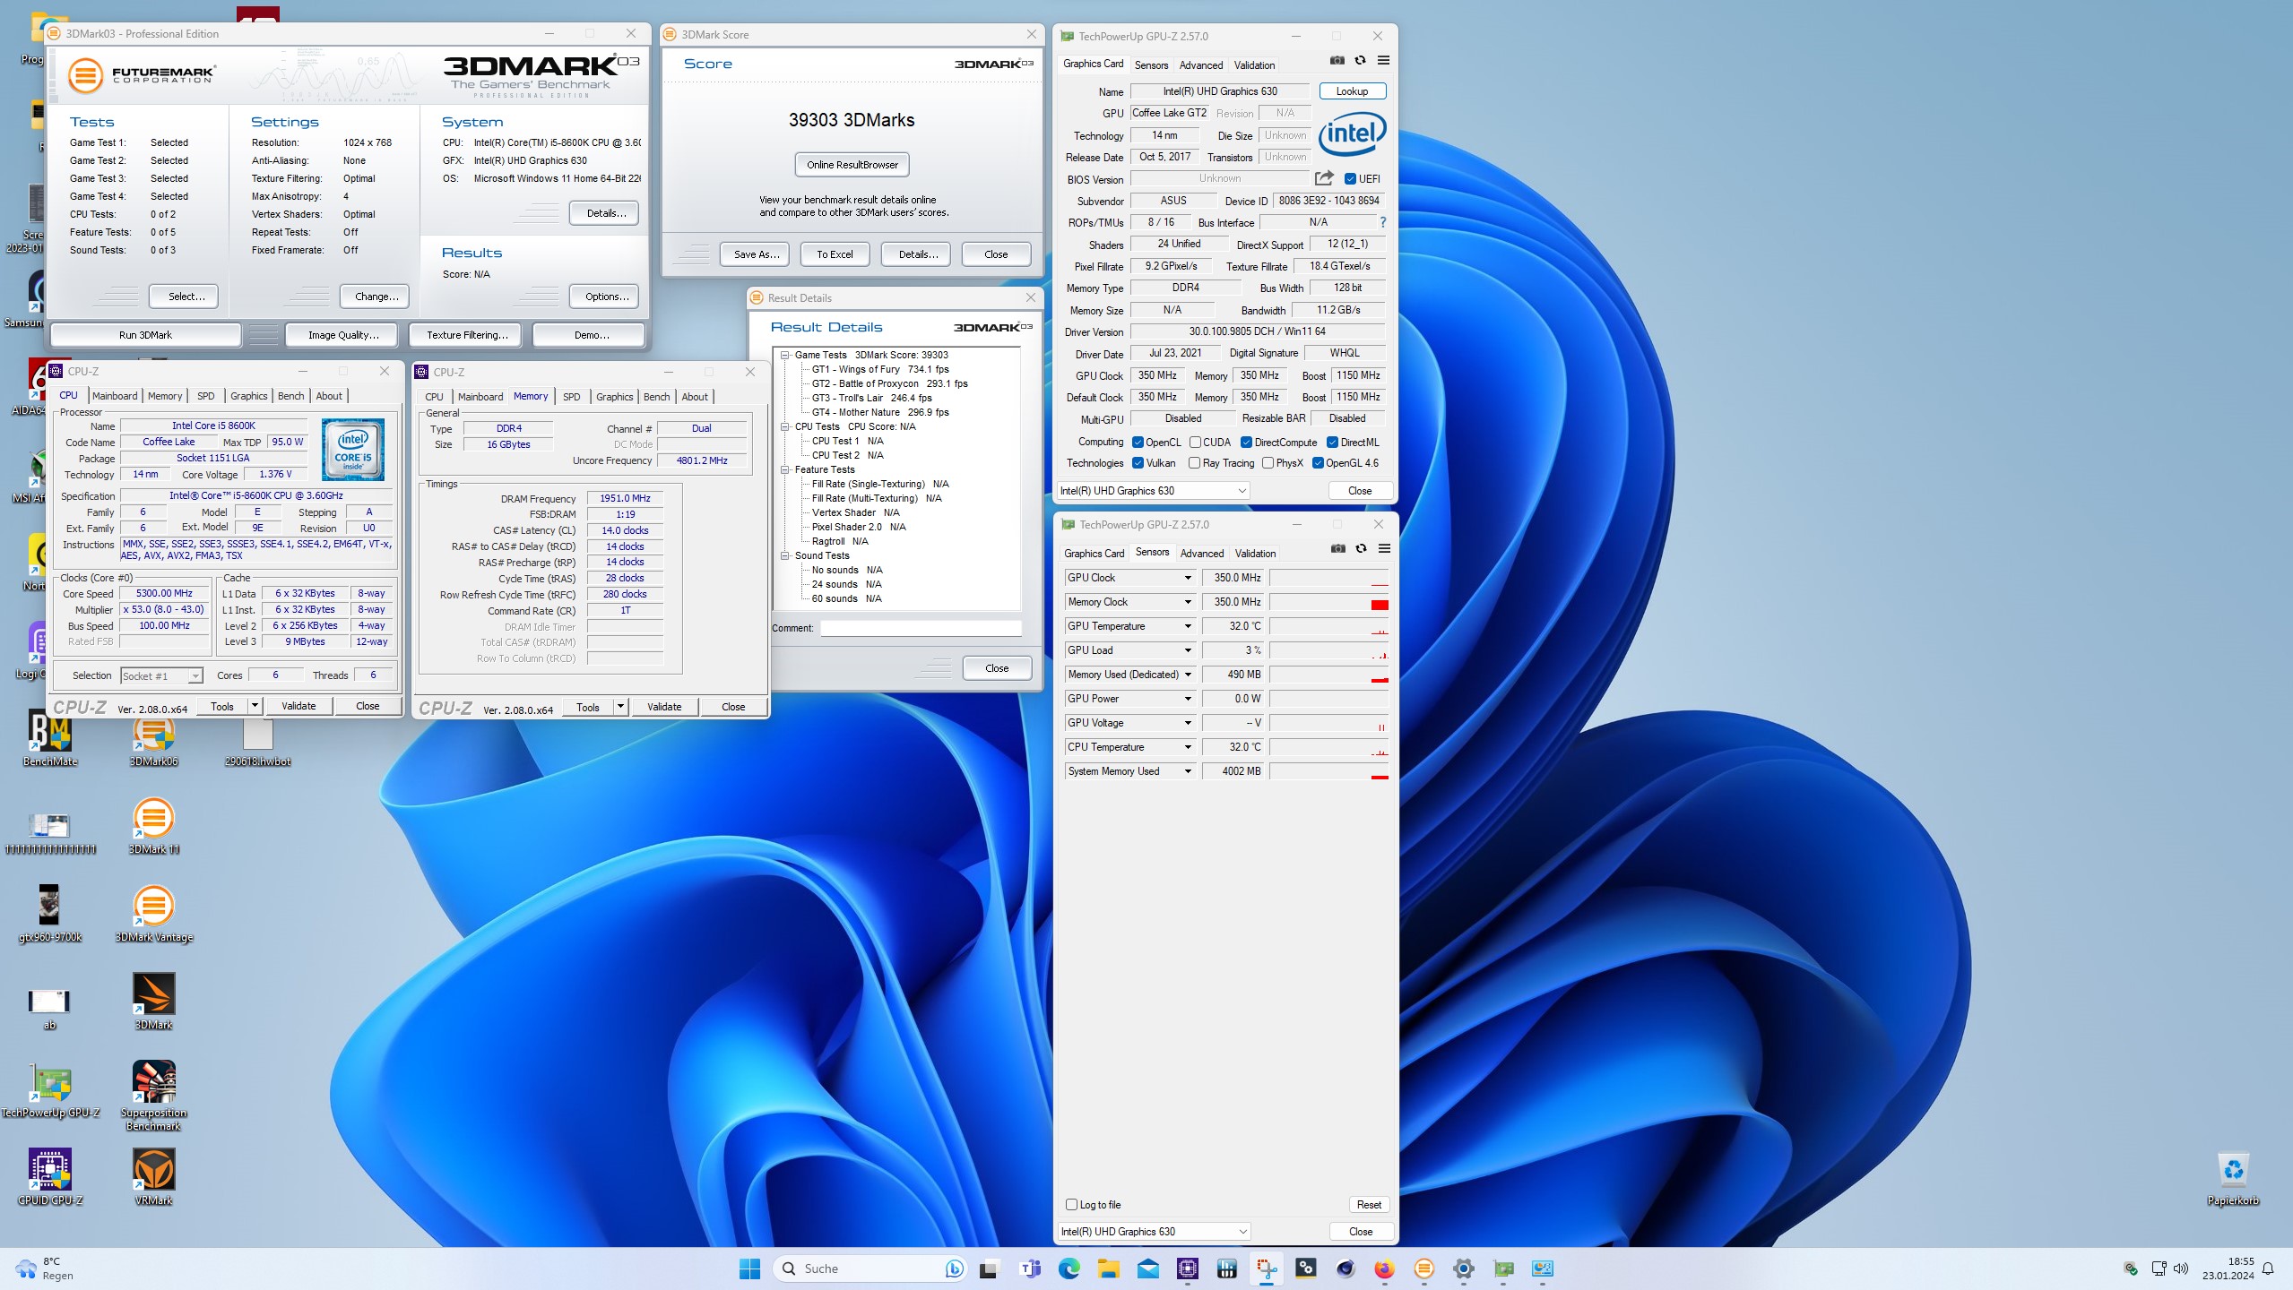
Task: Click Run 3DMark button
Action: [x=145, y=335]
